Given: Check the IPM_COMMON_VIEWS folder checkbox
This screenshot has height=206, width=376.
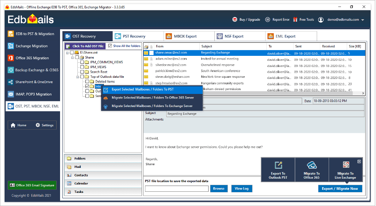Looking at the screenshot, I should [x=82, y=62].
